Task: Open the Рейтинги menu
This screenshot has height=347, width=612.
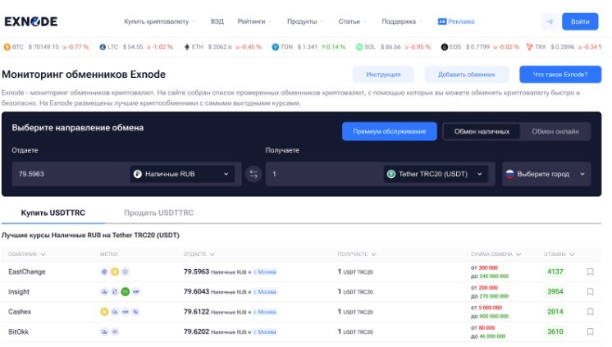Action: (x=254, y=21)
